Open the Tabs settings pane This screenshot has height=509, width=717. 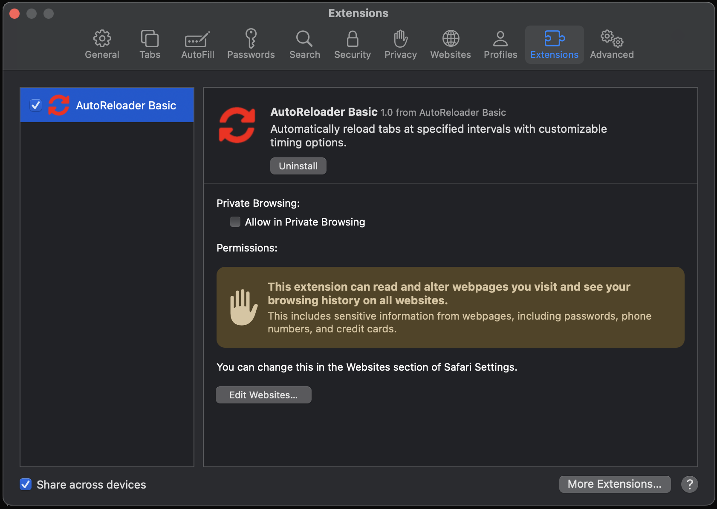coord(150,45)
